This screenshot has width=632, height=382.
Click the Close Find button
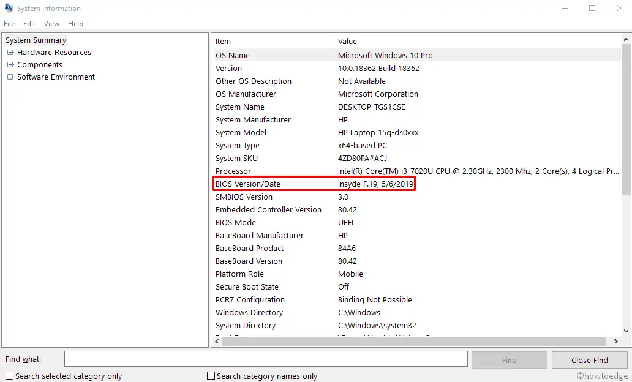[589, 360]
